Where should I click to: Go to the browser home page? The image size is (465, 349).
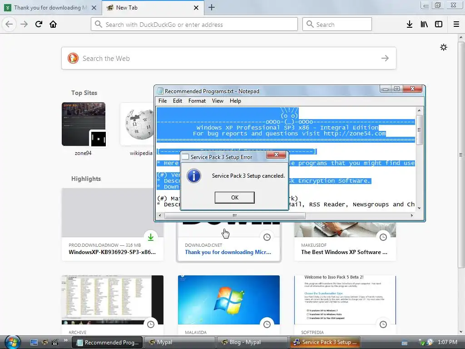pyautogui.click(x=53, y=24)
